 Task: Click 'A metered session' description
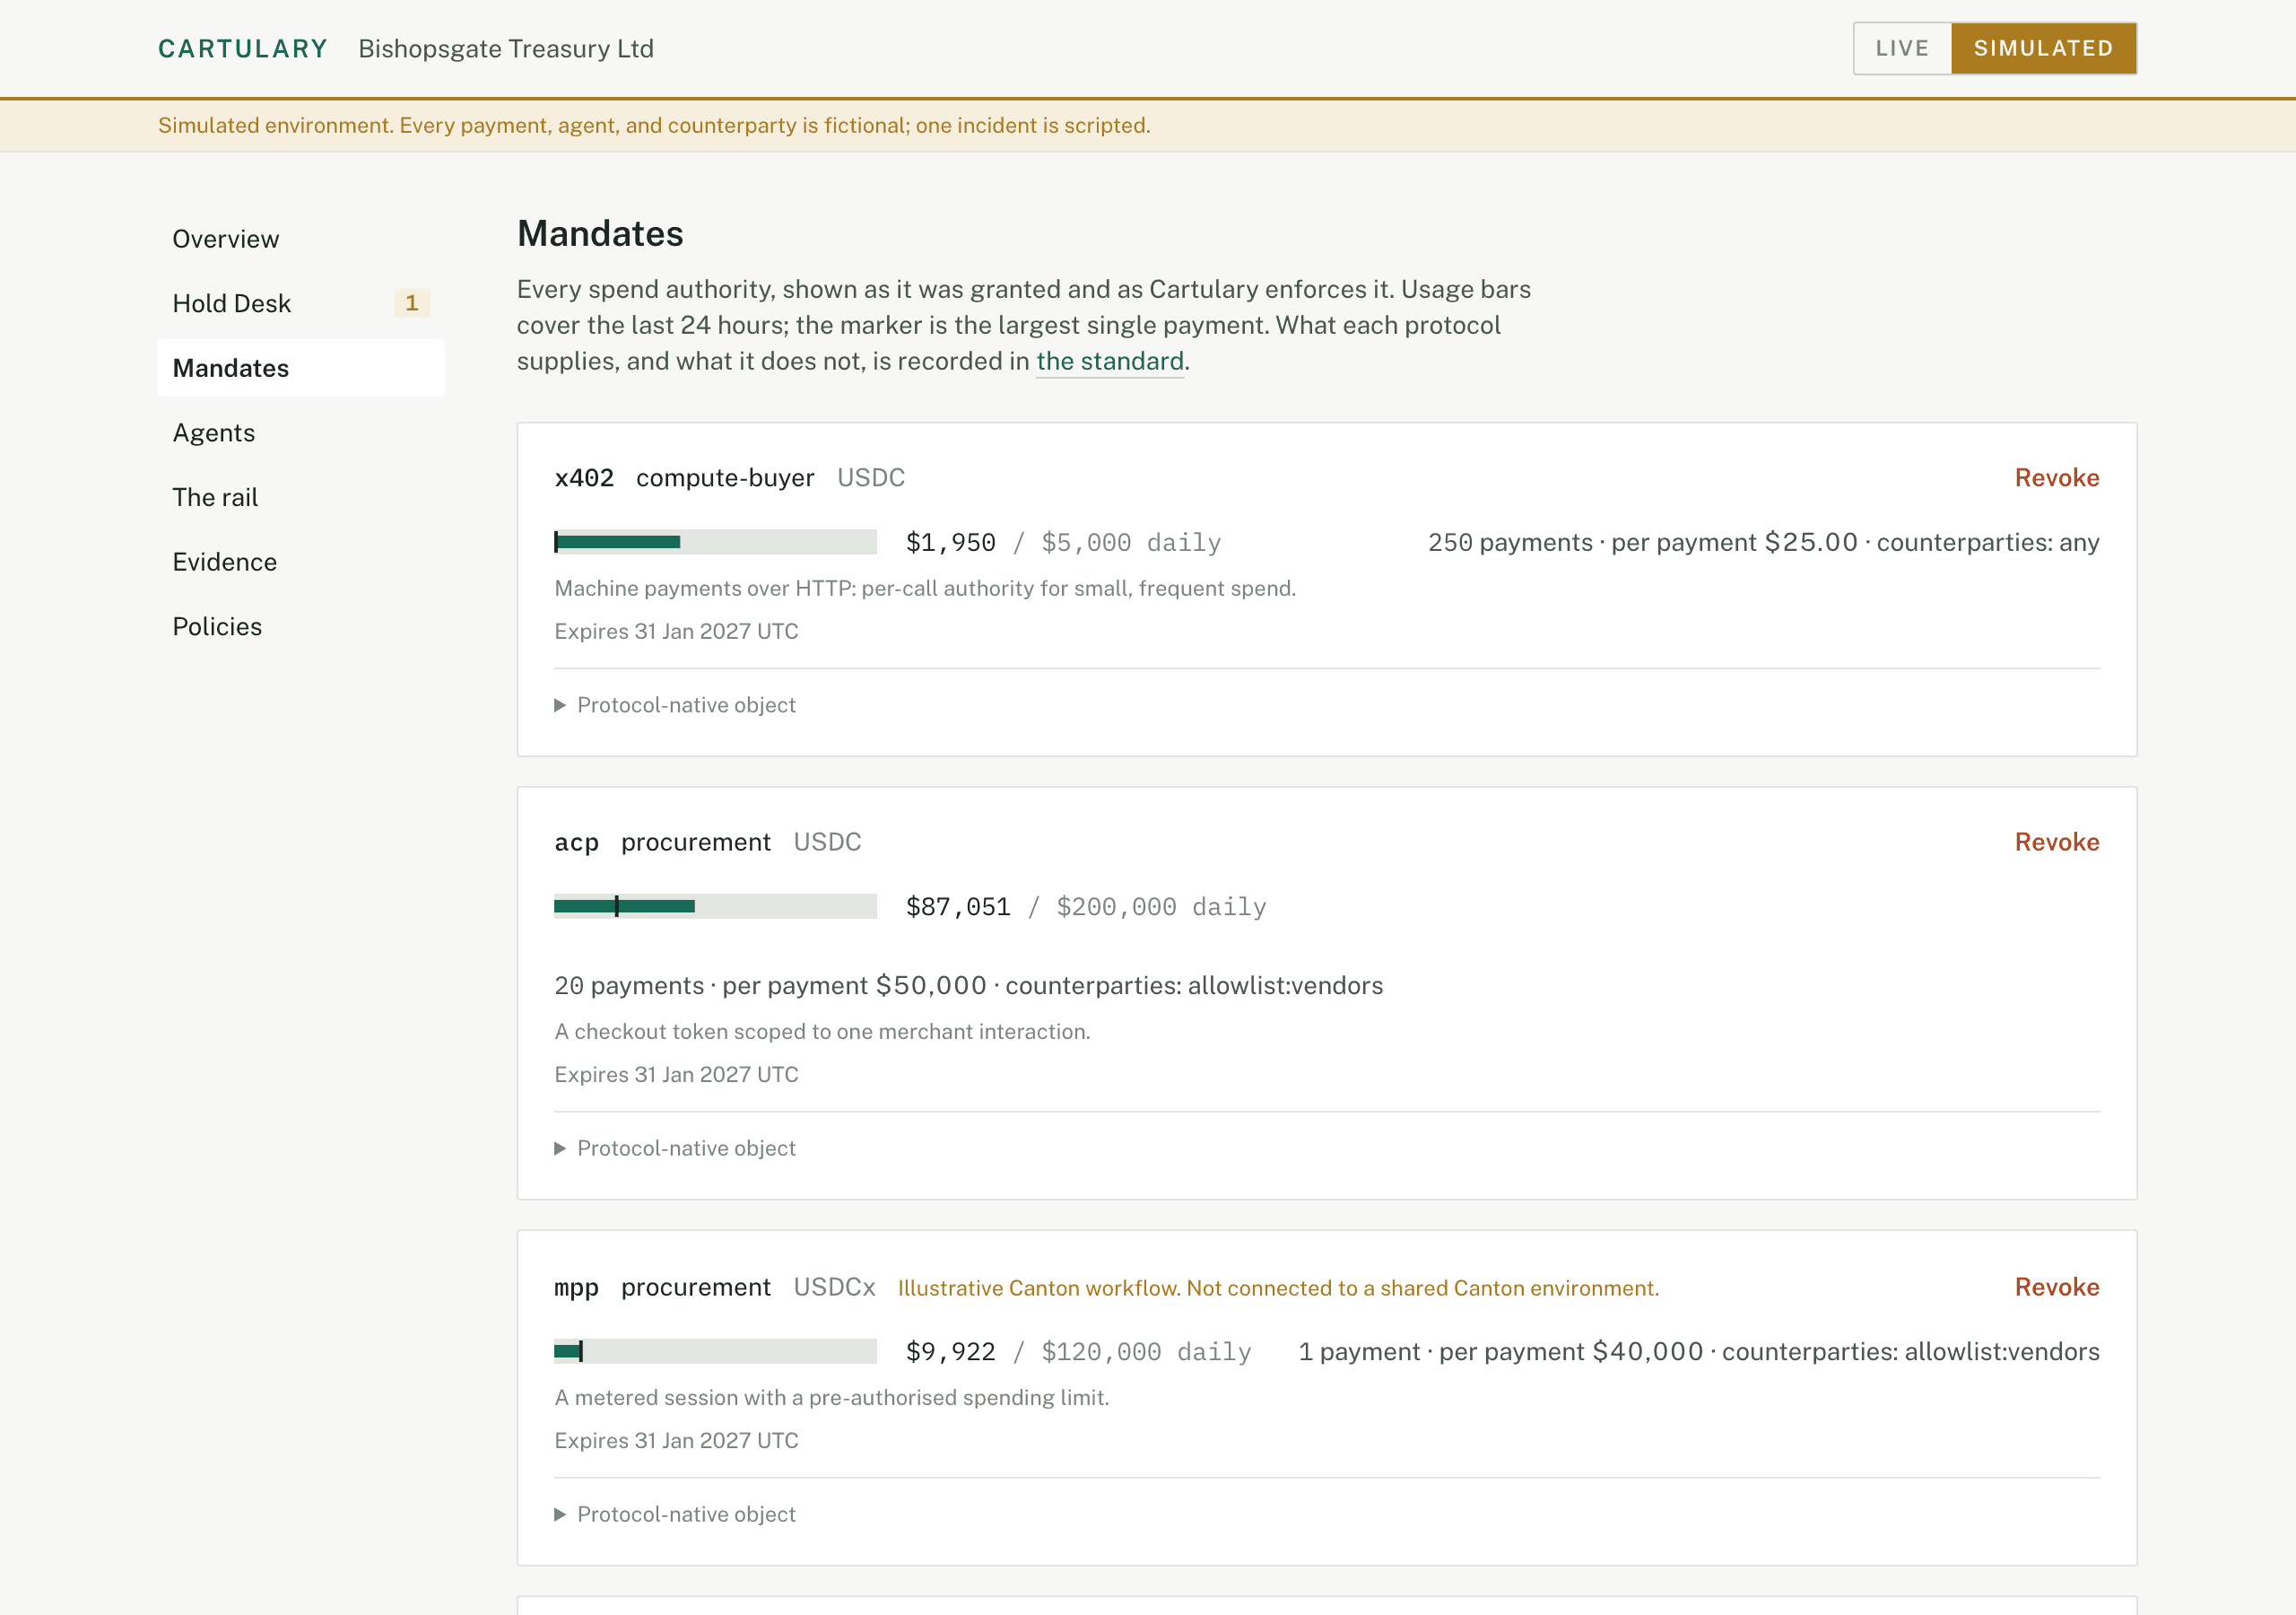tap(832, 1398)
